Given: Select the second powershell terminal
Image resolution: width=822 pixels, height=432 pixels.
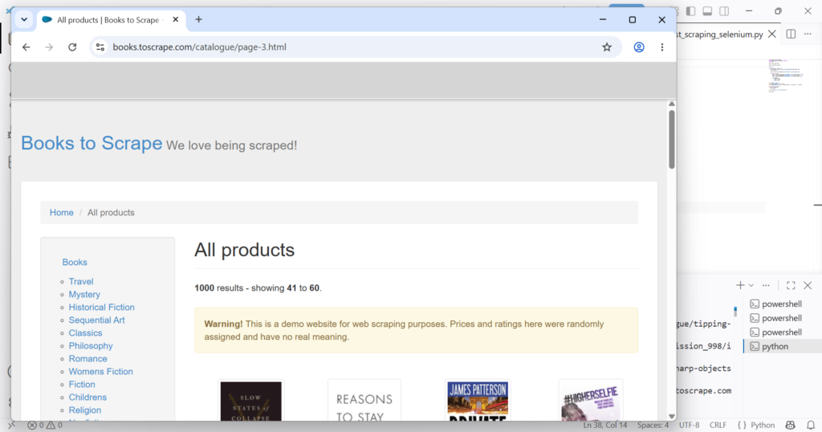Looking at the screenshot, I should (x=781, y=318).
